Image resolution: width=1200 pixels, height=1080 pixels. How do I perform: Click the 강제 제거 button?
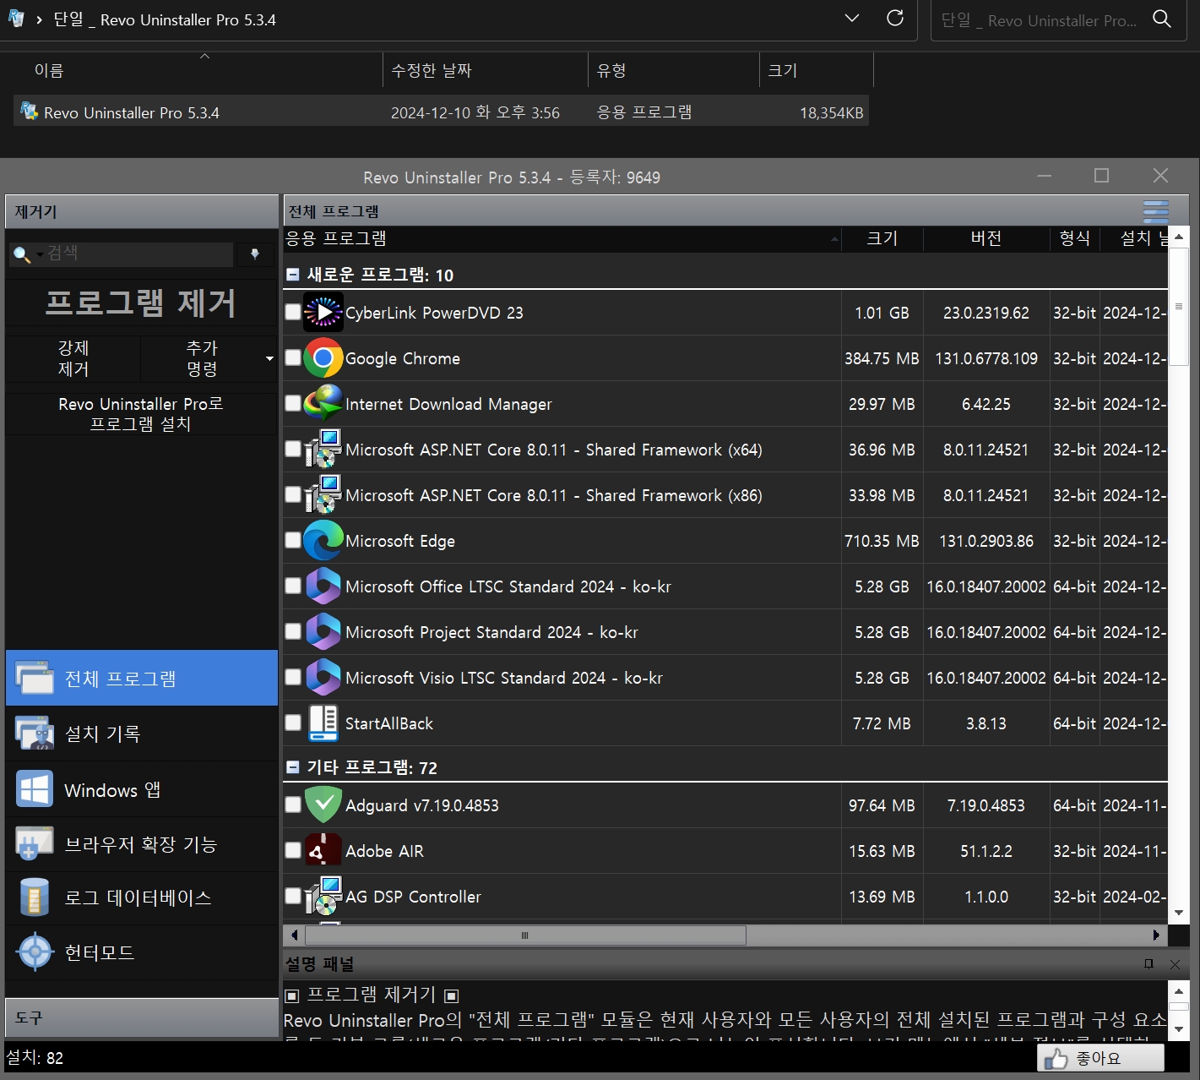tap(73, 358)
